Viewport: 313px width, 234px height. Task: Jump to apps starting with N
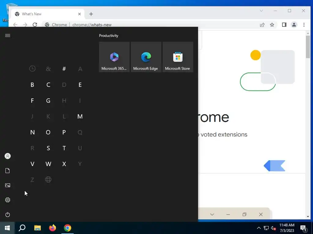tap(32, 132)
